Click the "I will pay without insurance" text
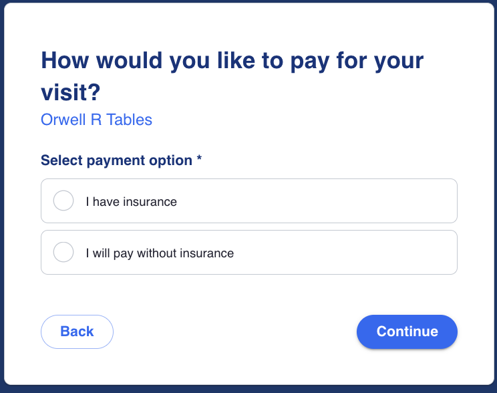 tap(160, 253)
